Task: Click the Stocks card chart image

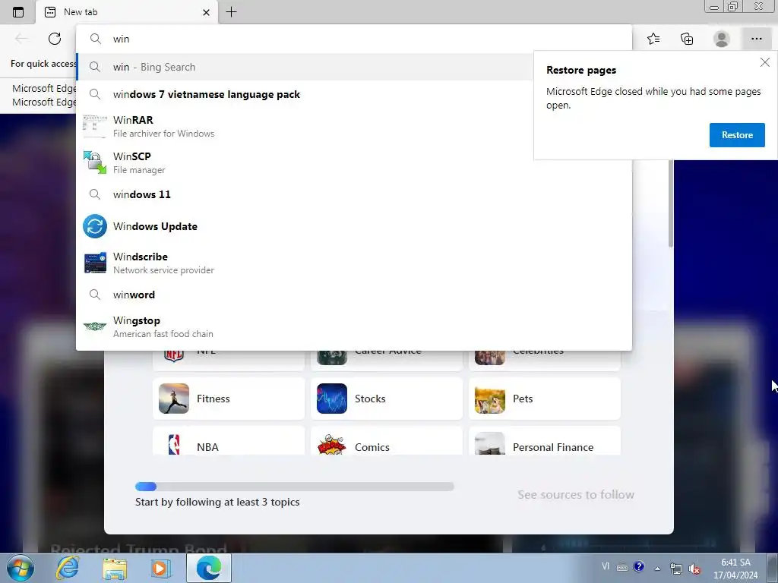Action: pyautogui.click(x=331, y=399)
